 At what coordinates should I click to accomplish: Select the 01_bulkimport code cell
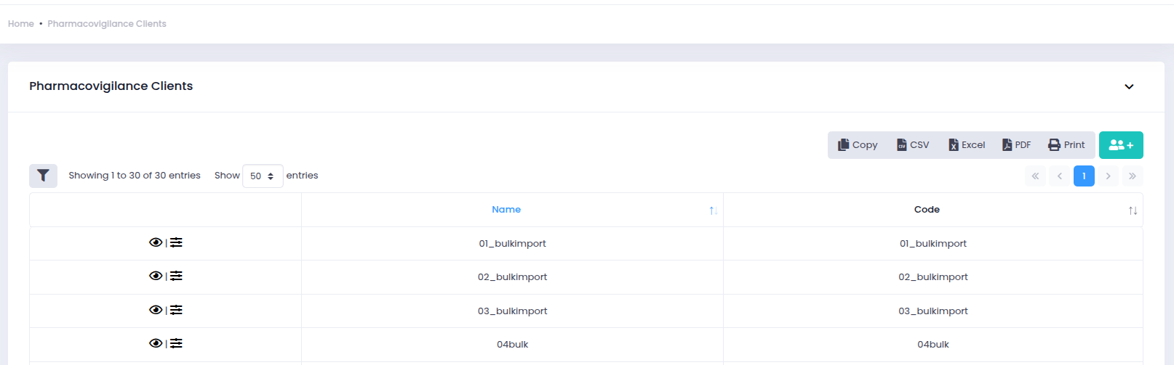(933, 243)
